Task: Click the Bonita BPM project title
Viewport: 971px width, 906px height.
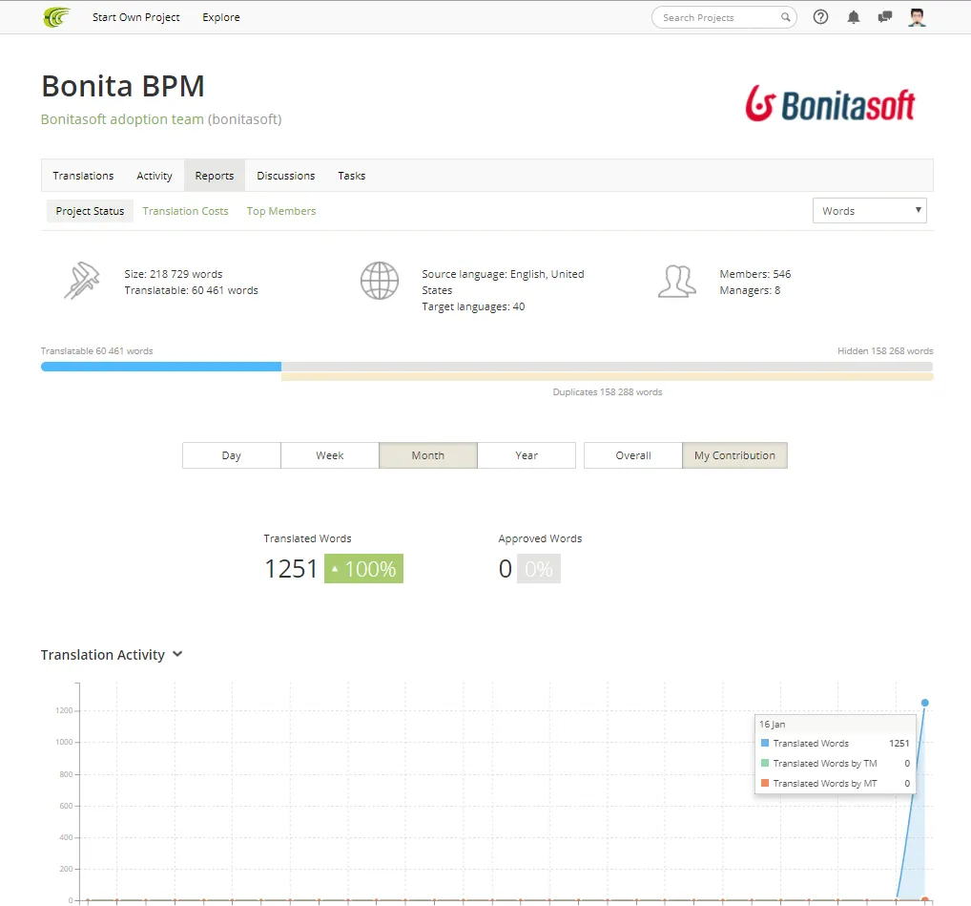Action: point(123,86)
